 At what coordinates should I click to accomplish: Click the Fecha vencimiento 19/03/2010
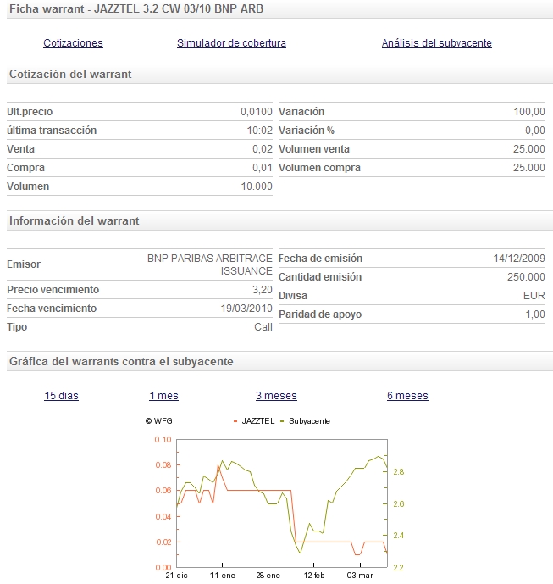click(246, 309)
